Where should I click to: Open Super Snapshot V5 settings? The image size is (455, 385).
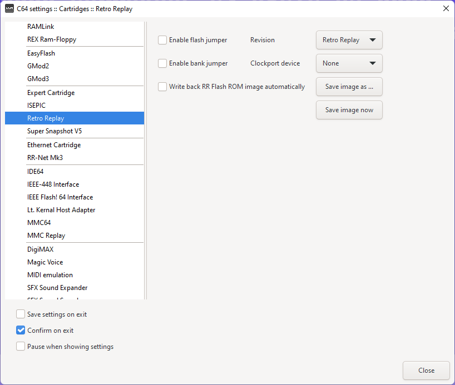point(75,131)
